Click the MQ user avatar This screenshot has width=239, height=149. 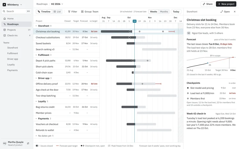click(5, 143)
